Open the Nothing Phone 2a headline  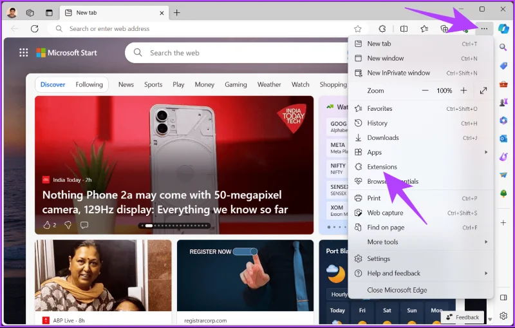click(x=165, y=202)
